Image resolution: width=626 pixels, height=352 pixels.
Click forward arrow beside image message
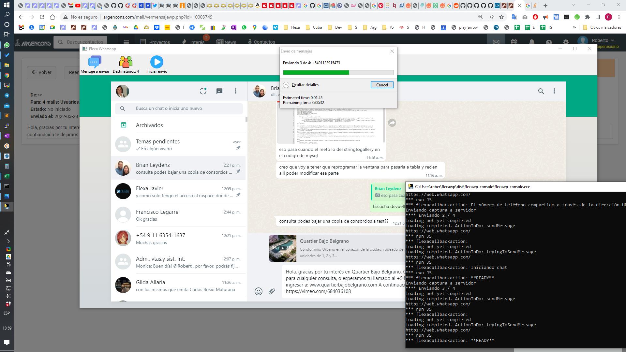392,123
